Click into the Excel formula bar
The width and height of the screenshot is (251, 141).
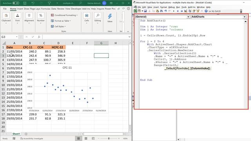click(x=85, y=37)
